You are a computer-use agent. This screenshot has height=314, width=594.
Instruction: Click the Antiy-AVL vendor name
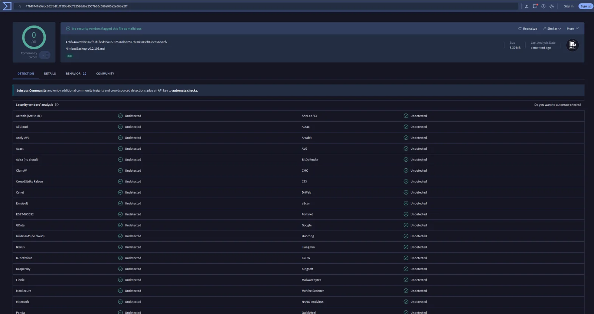pyautogui.click(x=23, y=138)
